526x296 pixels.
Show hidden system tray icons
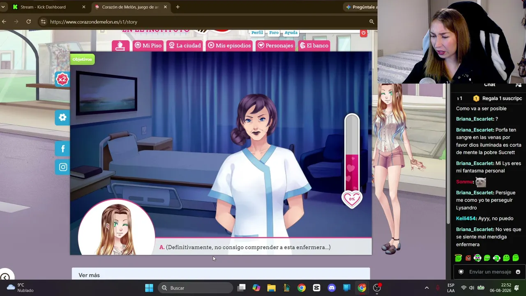pyautogui.click(x=427, y=288)
